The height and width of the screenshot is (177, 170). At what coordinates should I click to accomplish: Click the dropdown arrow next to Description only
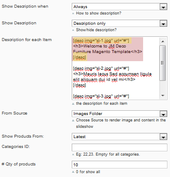[163, 24]
